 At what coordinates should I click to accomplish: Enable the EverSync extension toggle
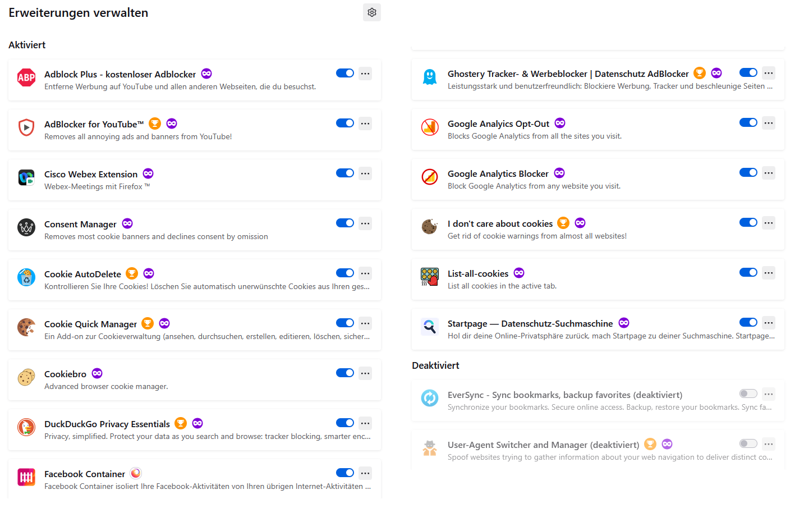point(748,393)
